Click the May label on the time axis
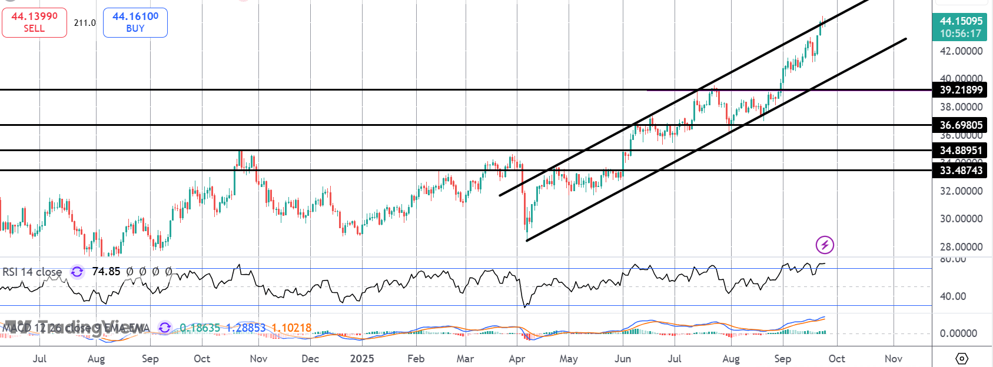993x367 pixels. click(569, 359)
